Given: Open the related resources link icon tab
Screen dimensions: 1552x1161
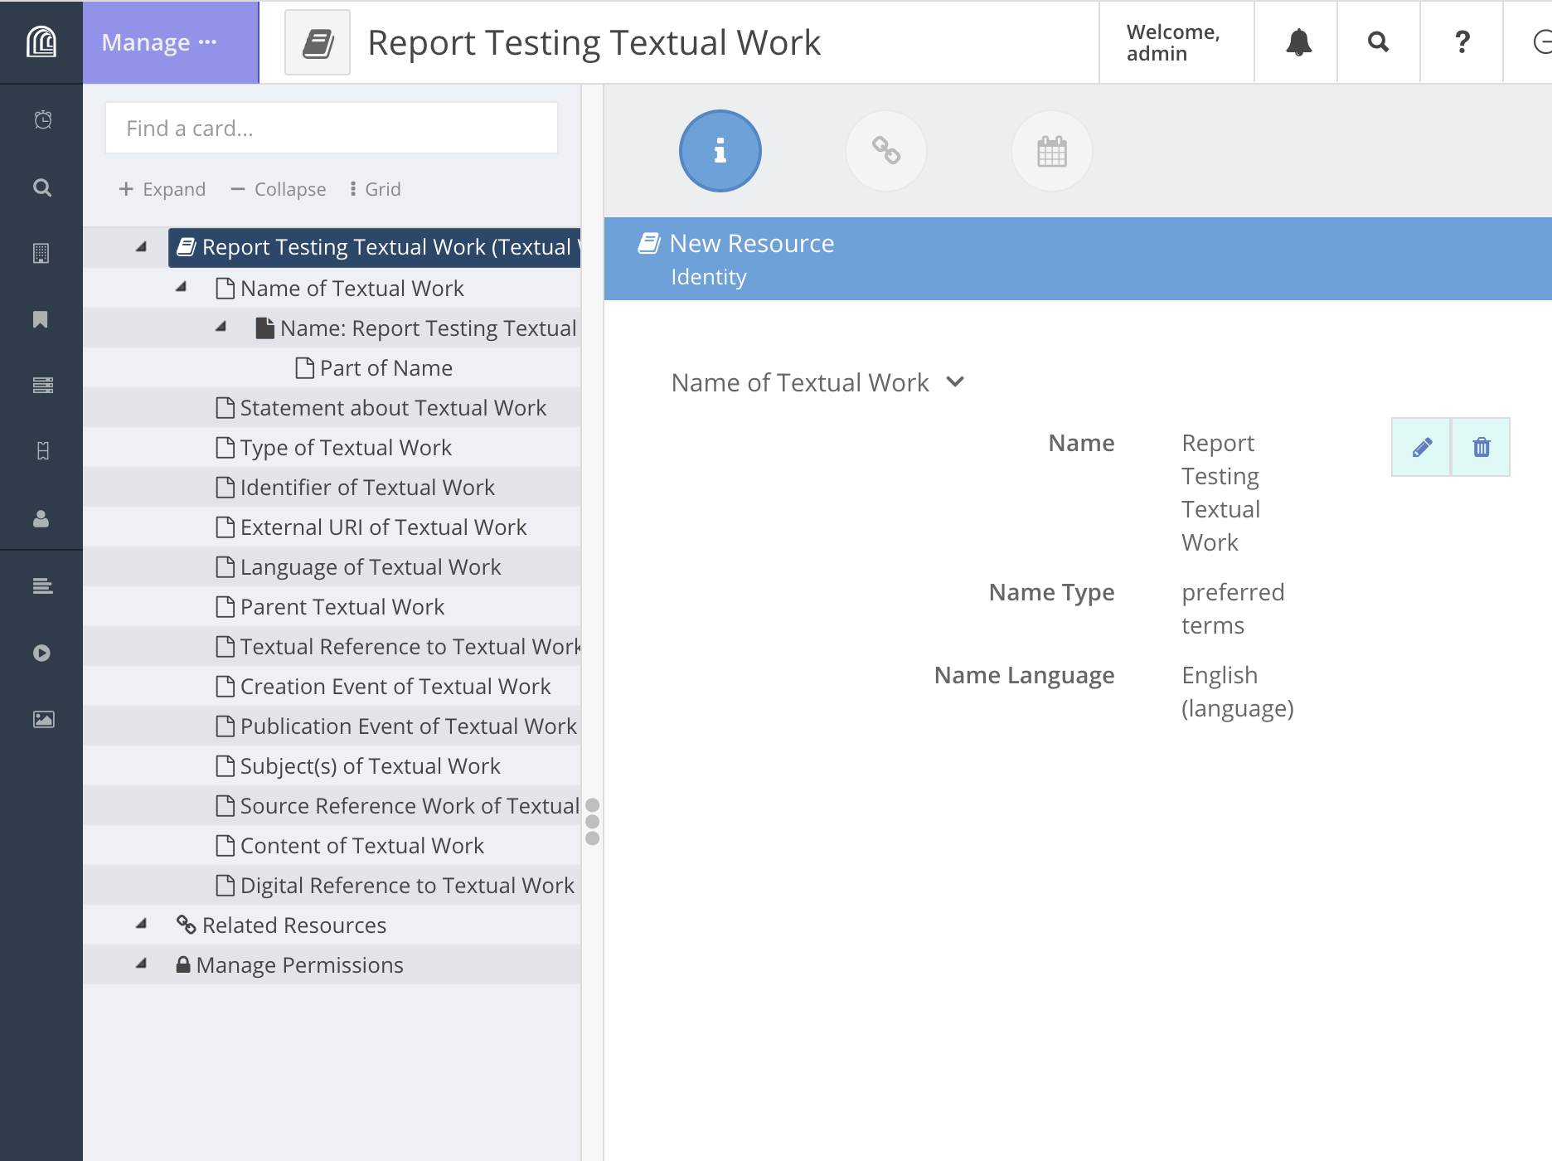Looking at the screenshot, I should coord(885,151).
